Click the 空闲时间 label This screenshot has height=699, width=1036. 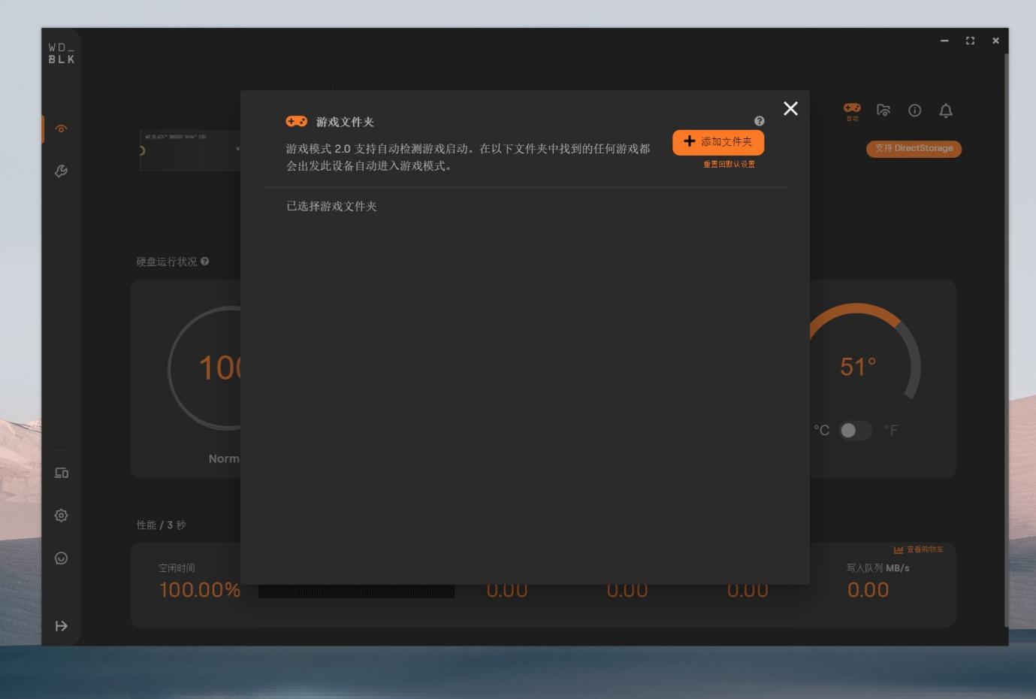click(177, 568)
